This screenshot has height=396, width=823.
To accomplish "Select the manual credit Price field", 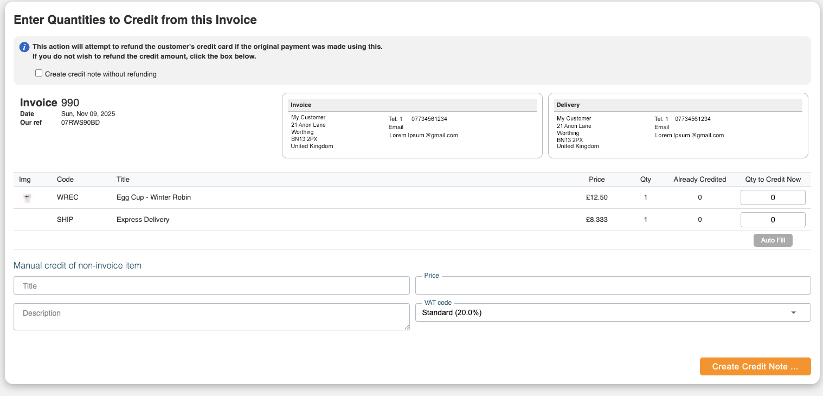I will [613, 285].
